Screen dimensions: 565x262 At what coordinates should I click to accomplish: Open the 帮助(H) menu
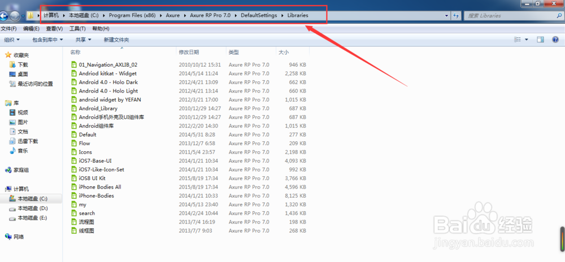[101, 29]
